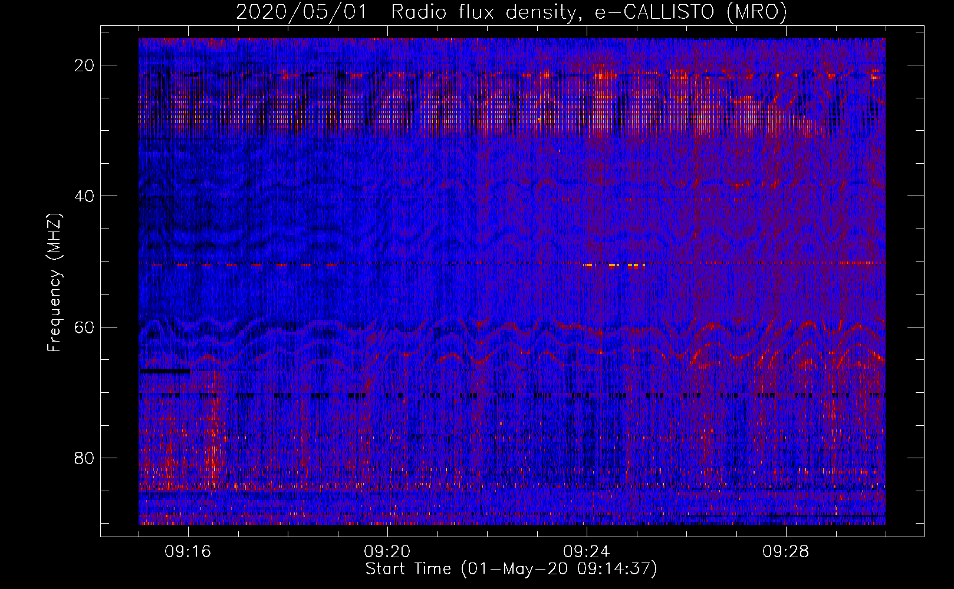Select the "Frequency (MHZ)" y-axis label
Image resolution: width=954 pixels, height=589 pixels.
(x=54, y=283)
